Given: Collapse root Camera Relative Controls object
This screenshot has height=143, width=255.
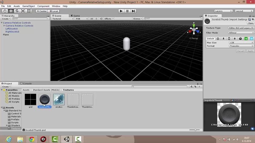Looking at the screenshot, I should [2, 23].
